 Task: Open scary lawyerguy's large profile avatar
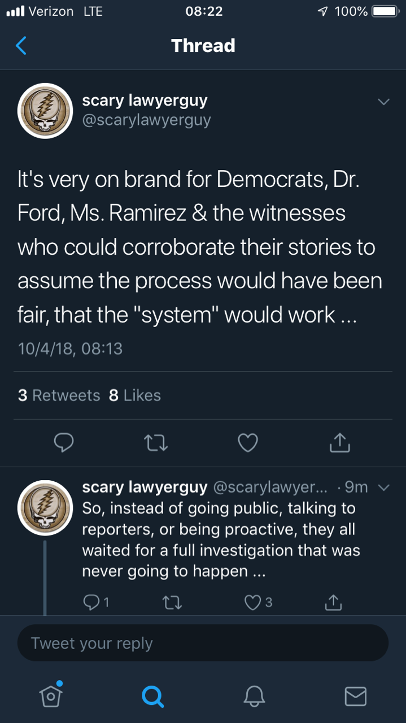point(45,111)
